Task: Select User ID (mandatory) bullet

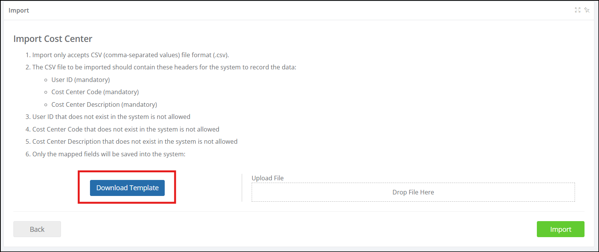Action: coord(80,80)
